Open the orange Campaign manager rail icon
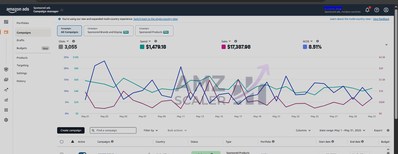The image size is (398, 154). tap(6, 32)
